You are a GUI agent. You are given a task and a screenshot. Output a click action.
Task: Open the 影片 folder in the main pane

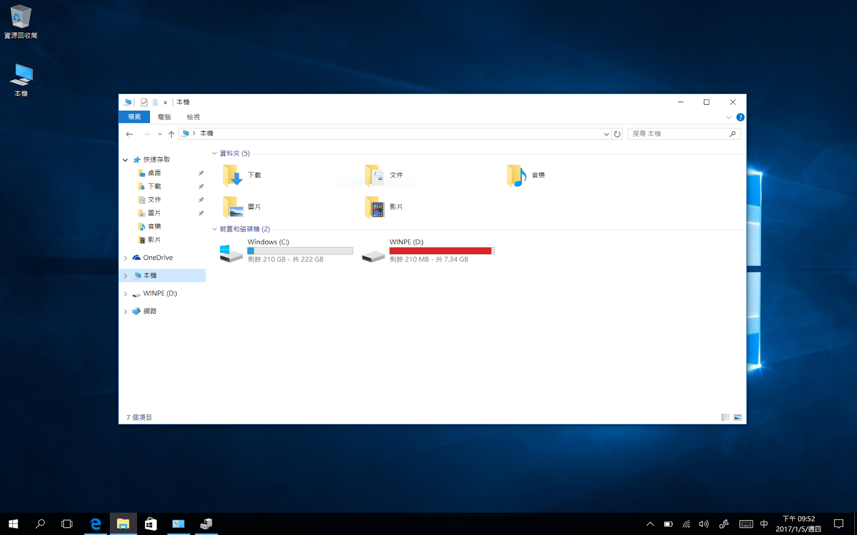pos(384,207)
